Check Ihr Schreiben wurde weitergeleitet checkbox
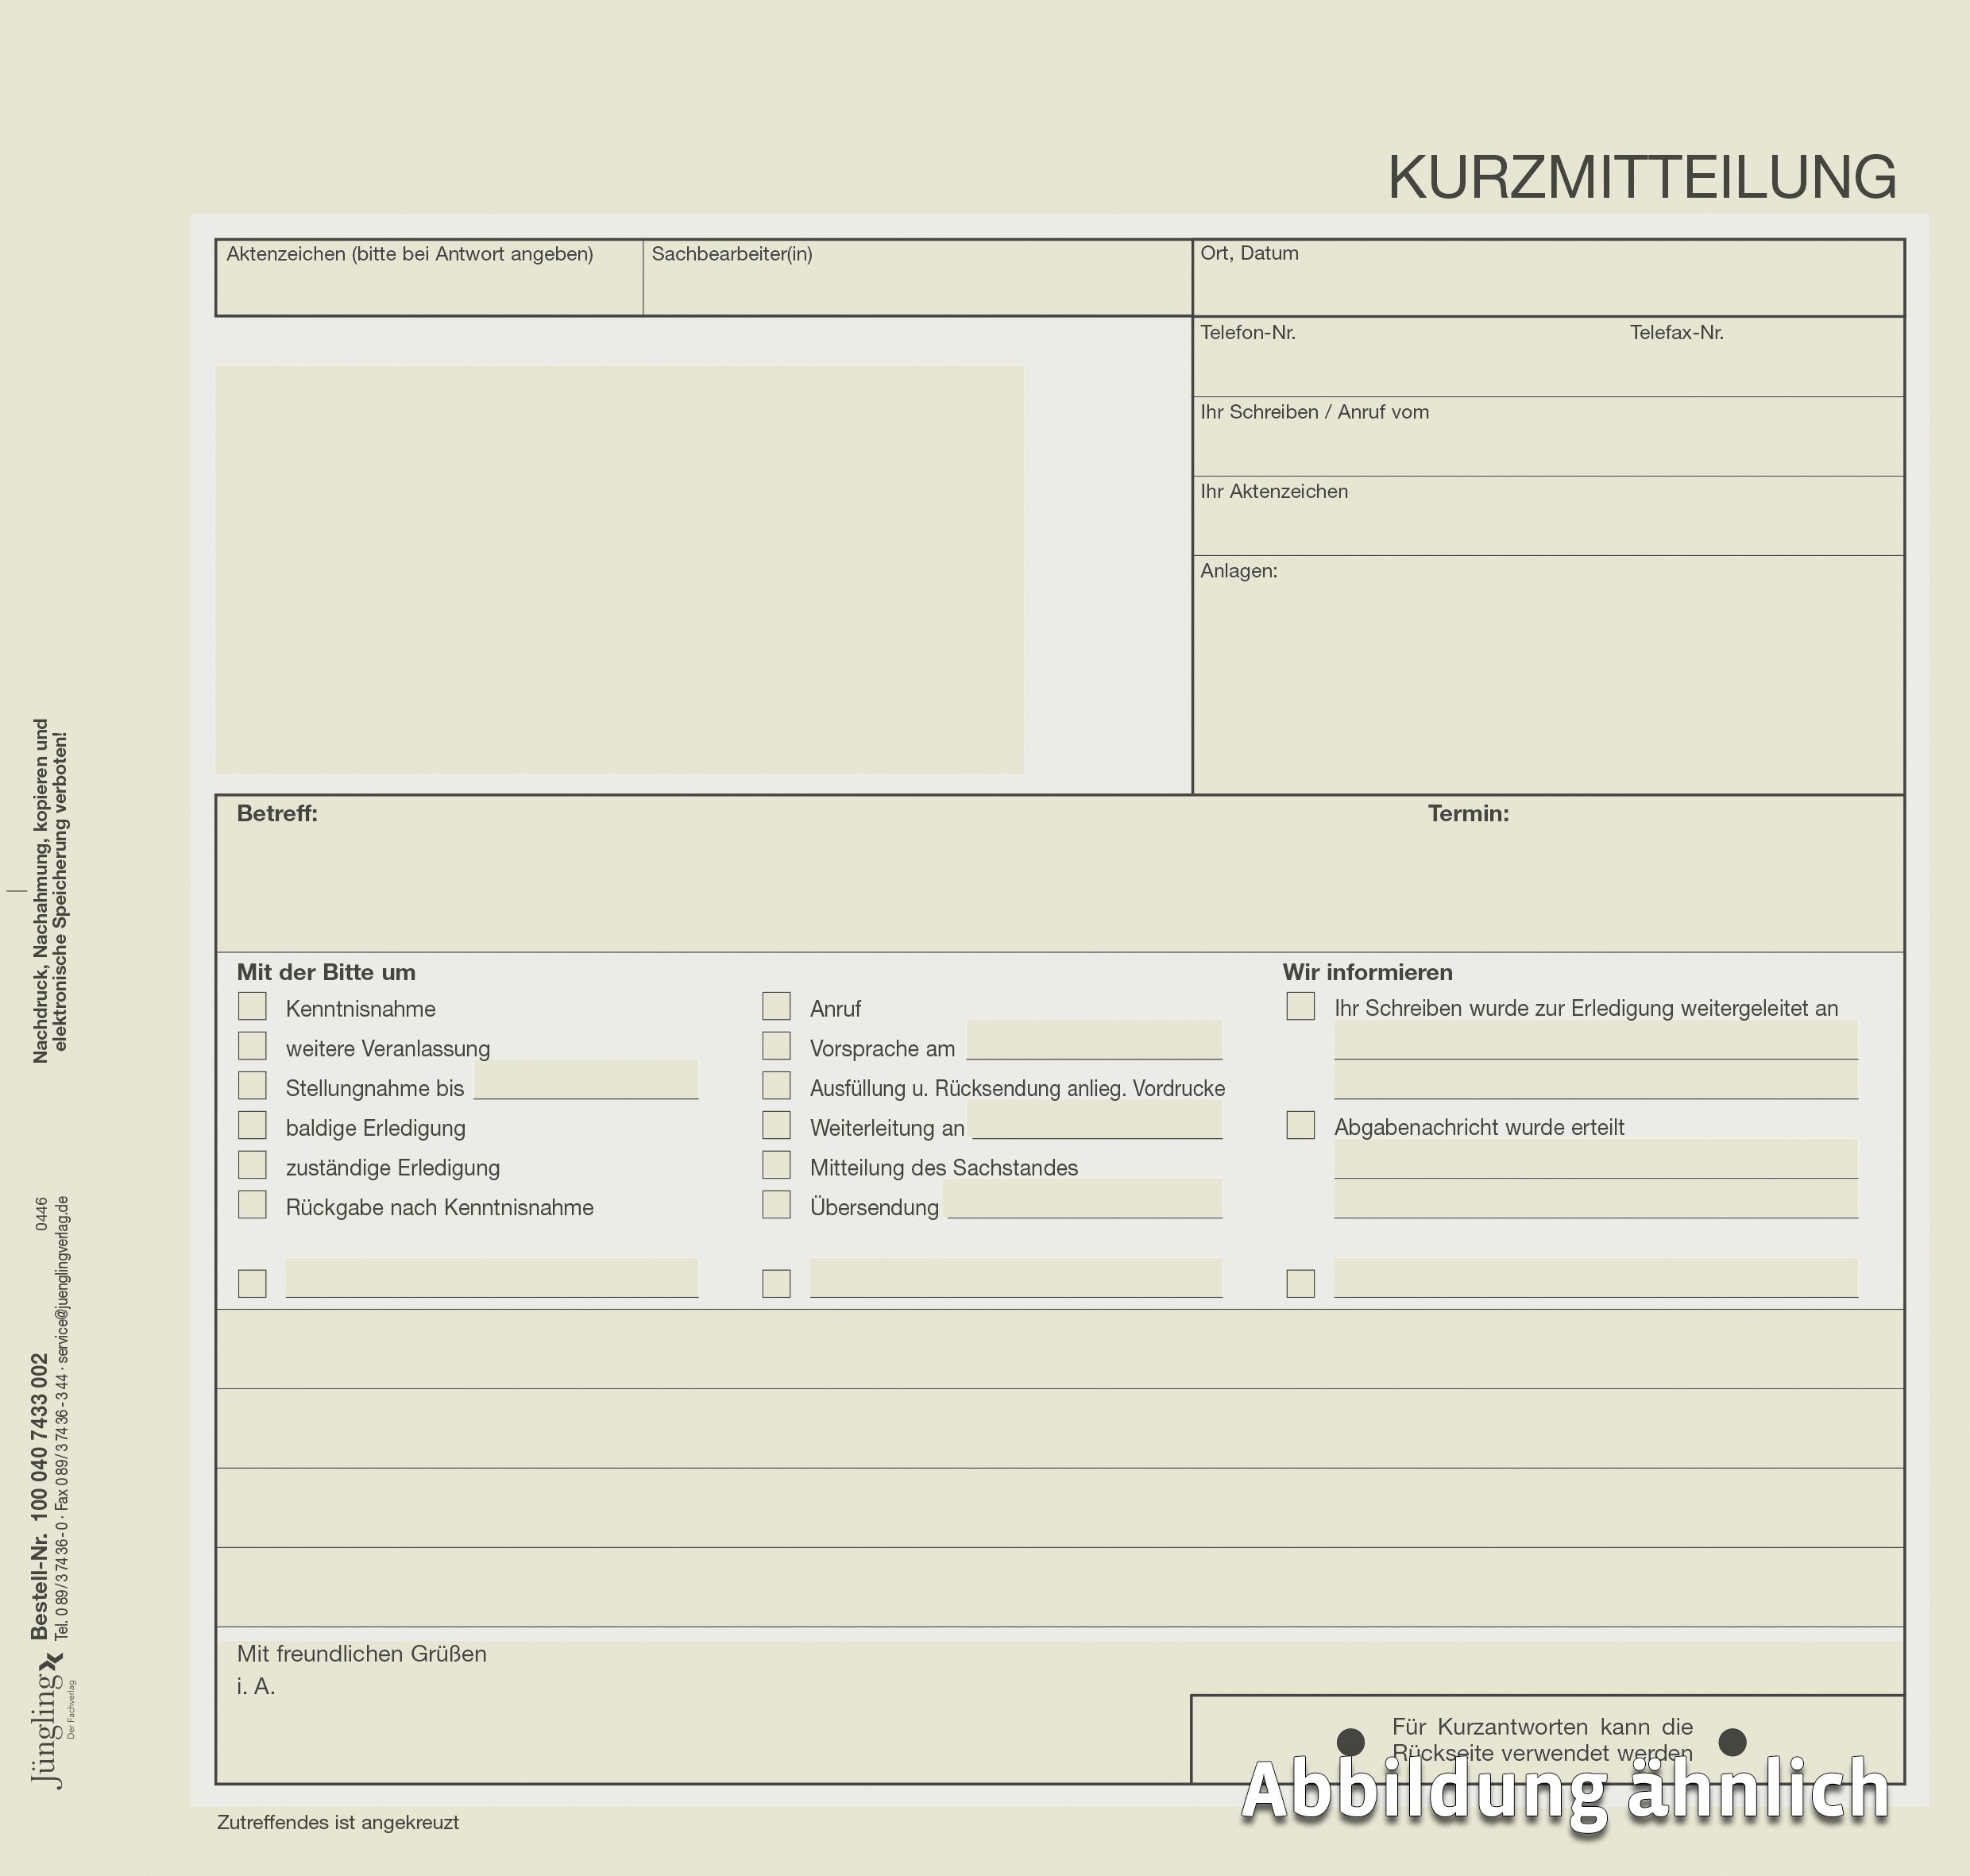 pyautogui.click(x=1300, y=1006)
